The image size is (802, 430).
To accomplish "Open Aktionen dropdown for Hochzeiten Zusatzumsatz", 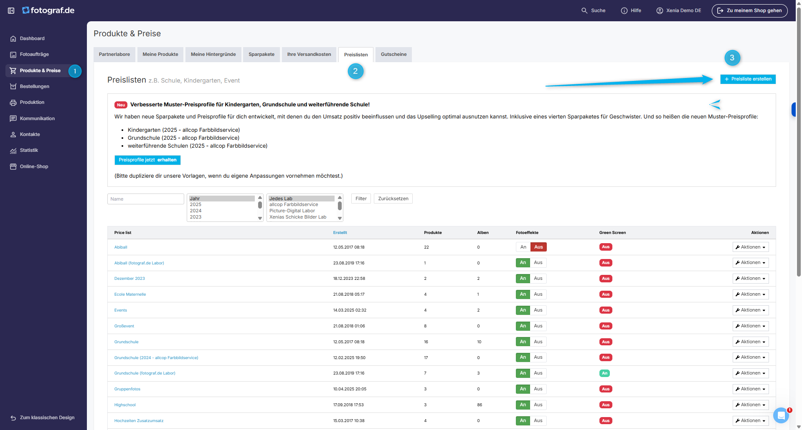I will tap(751, 421).
